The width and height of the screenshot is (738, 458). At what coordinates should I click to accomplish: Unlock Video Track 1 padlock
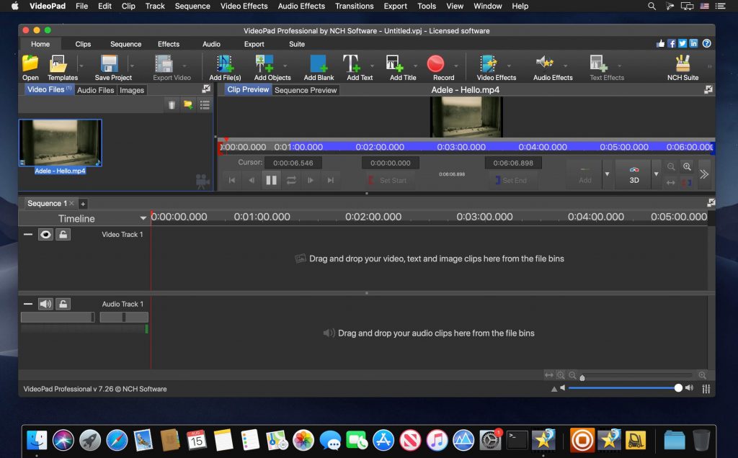[x=63, y=234]
